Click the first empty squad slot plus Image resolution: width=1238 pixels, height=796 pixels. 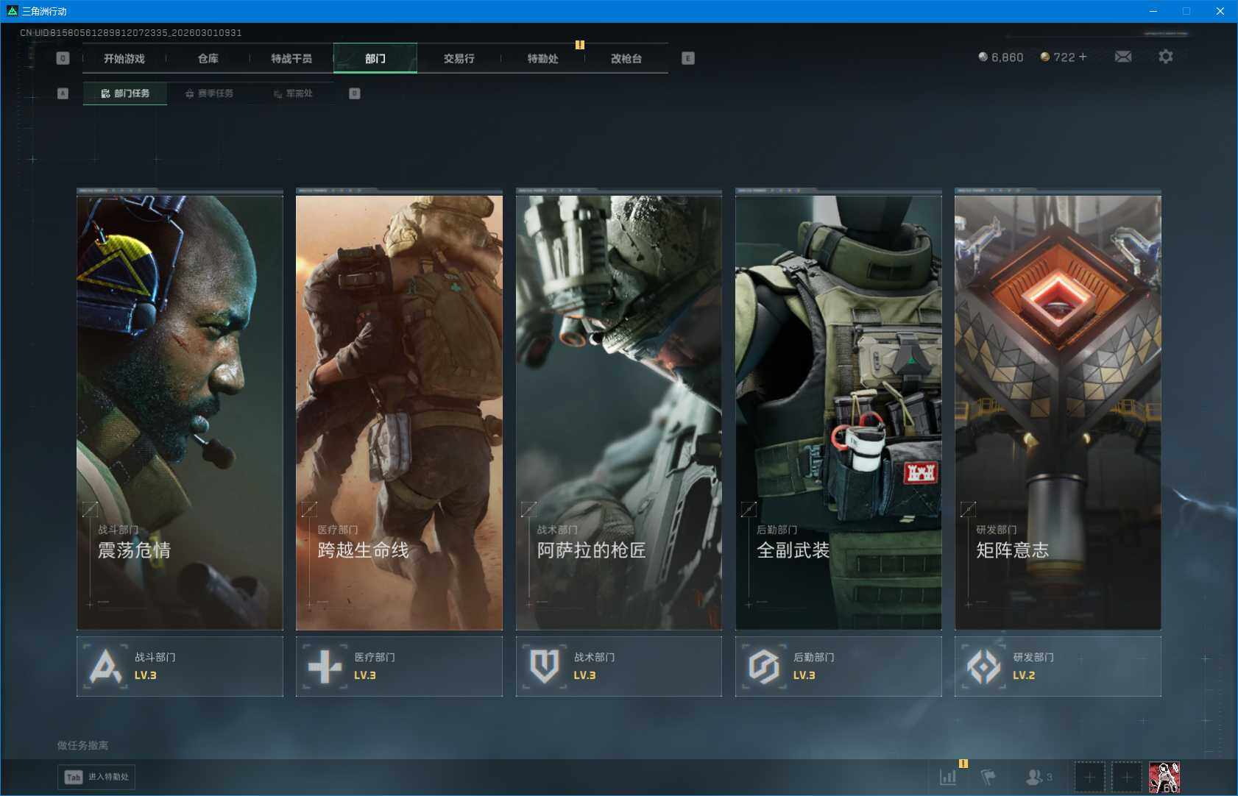tap(1089, 777)
